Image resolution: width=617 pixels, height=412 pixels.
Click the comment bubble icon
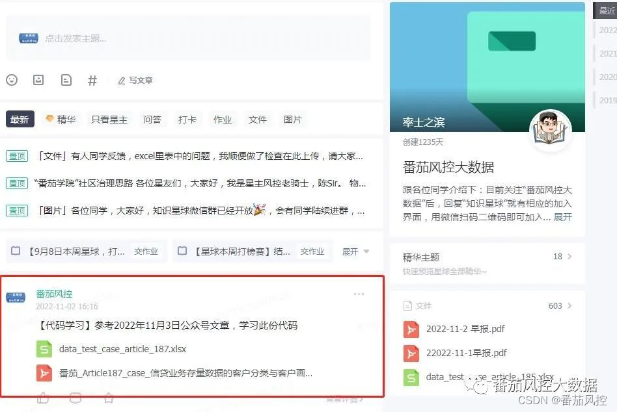tap(75, 398)
